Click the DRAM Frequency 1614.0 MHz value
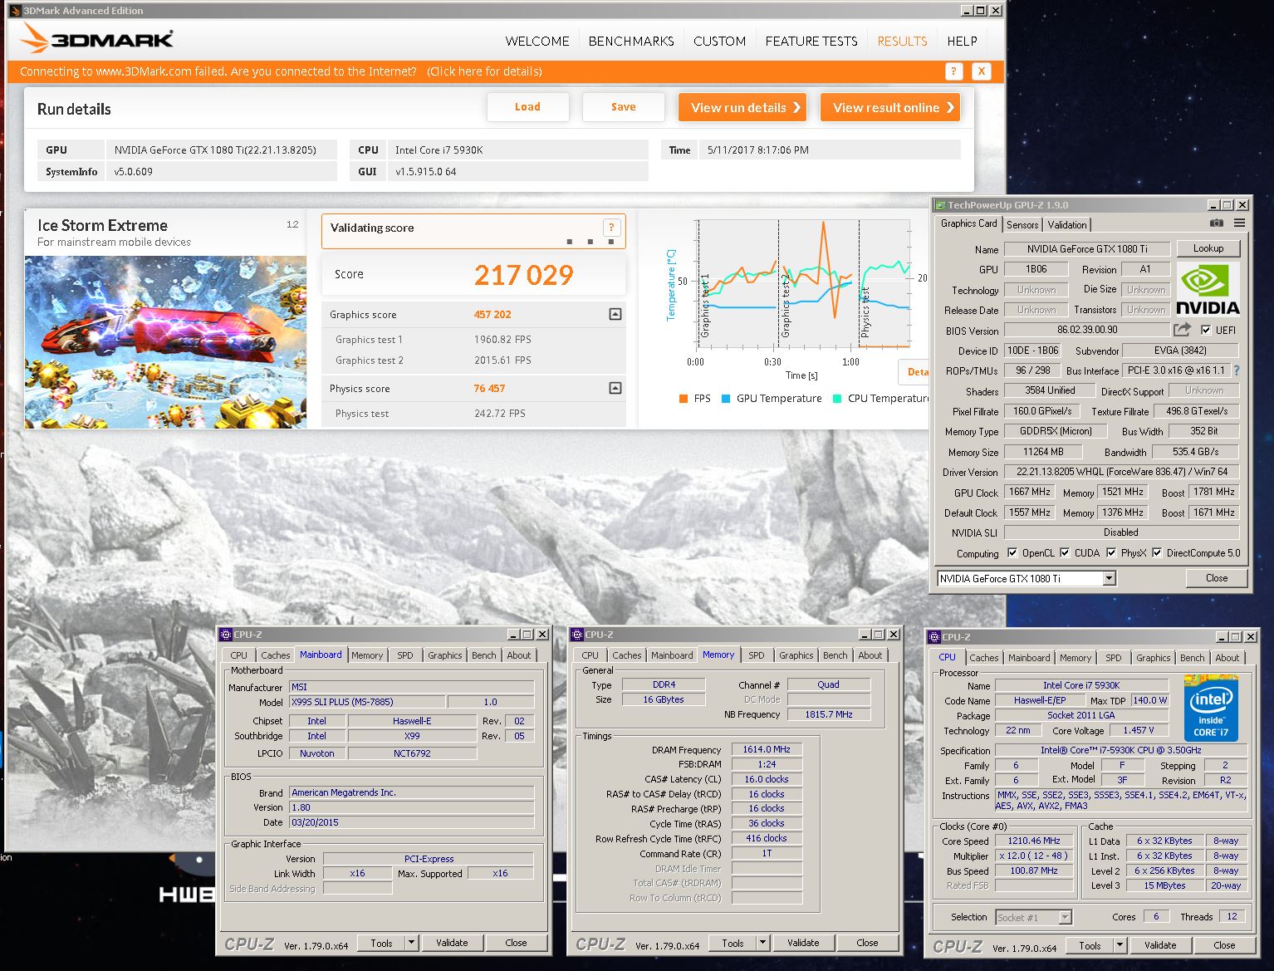Image resolution: width=1274 pixels, height=971 pixels. pos(767,749)
